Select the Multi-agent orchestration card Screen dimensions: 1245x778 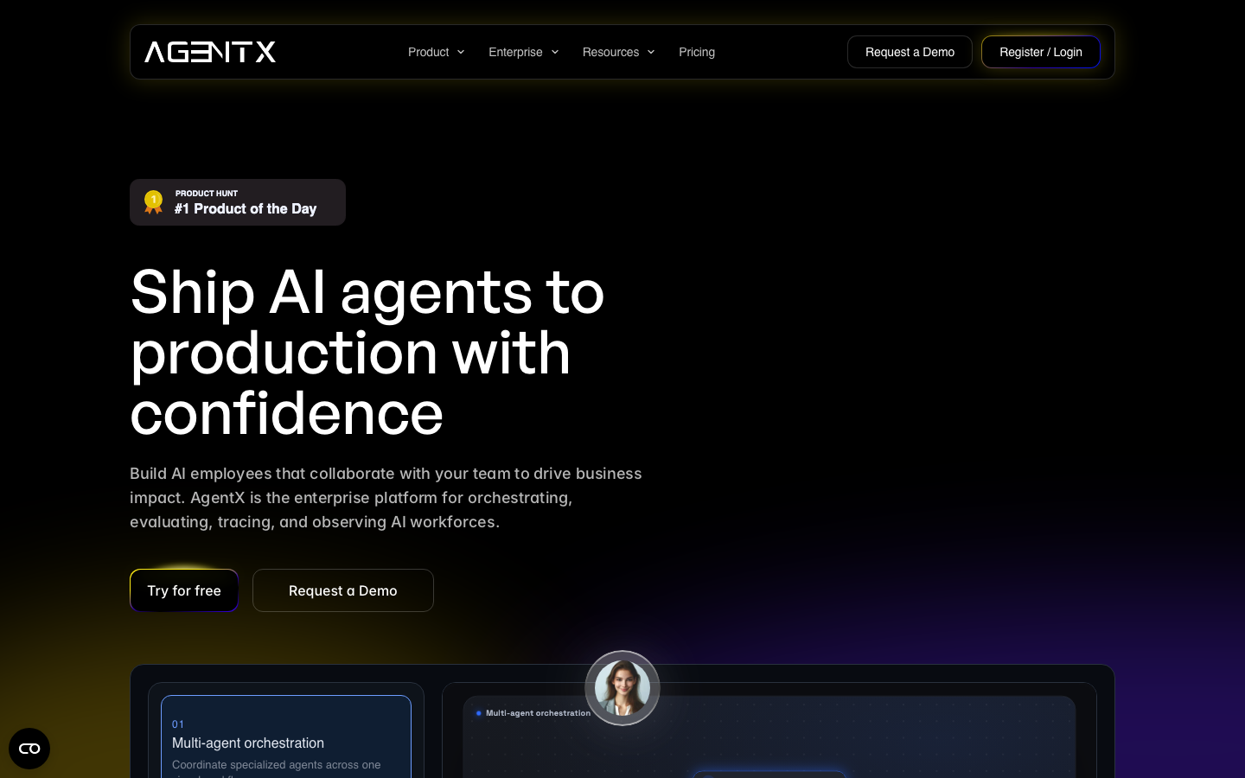point(286,737)
